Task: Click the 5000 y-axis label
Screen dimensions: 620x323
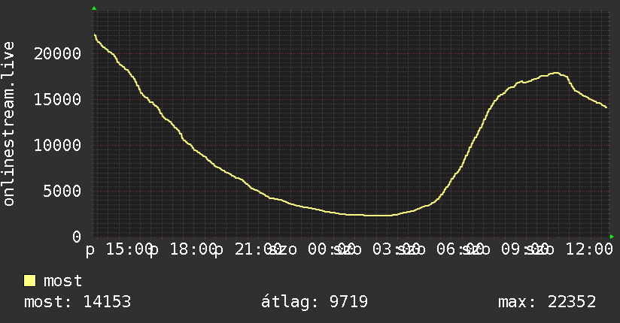Action: (x=62, y=191)
